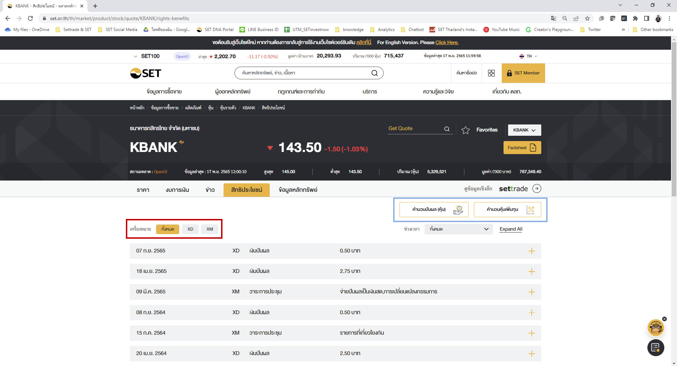This screenshot has height=366, width=677.
Task: Open the ช่วงเวลา period dropdown
Action: tap(458, 229)
